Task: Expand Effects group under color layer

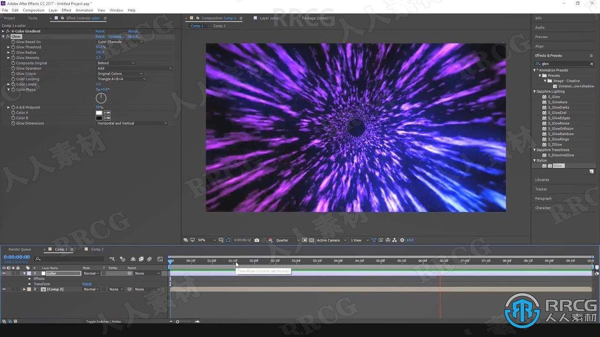Action: click(30, 278)
